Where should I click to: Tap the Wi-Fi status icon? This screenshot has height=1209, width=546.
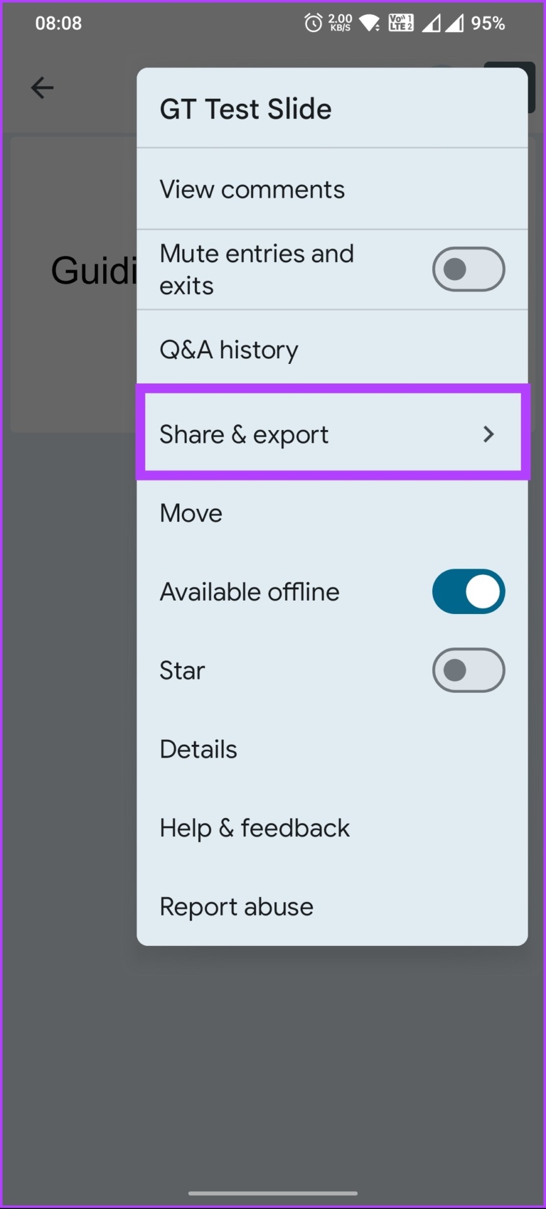[x=369, y=24]
